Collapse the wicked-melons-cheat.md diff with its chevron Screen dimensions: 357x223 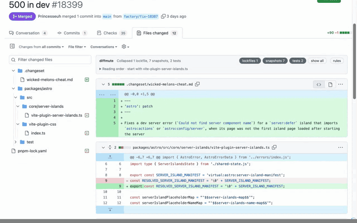[x=103, y=84]
